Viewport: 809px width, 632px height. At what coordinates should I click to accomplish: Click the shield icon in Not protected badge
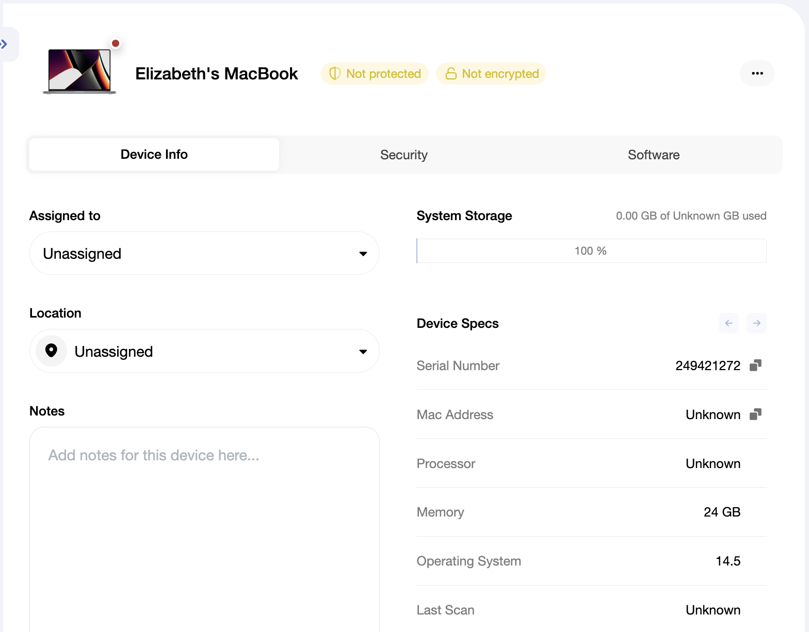[335, 74]
